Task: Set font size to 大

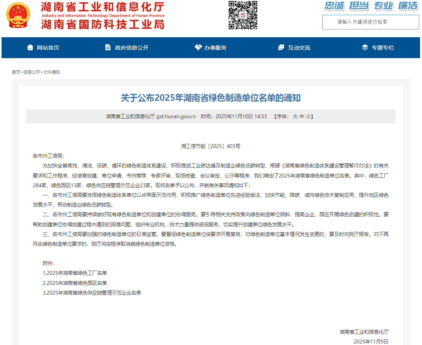Action: pos(295,116)
